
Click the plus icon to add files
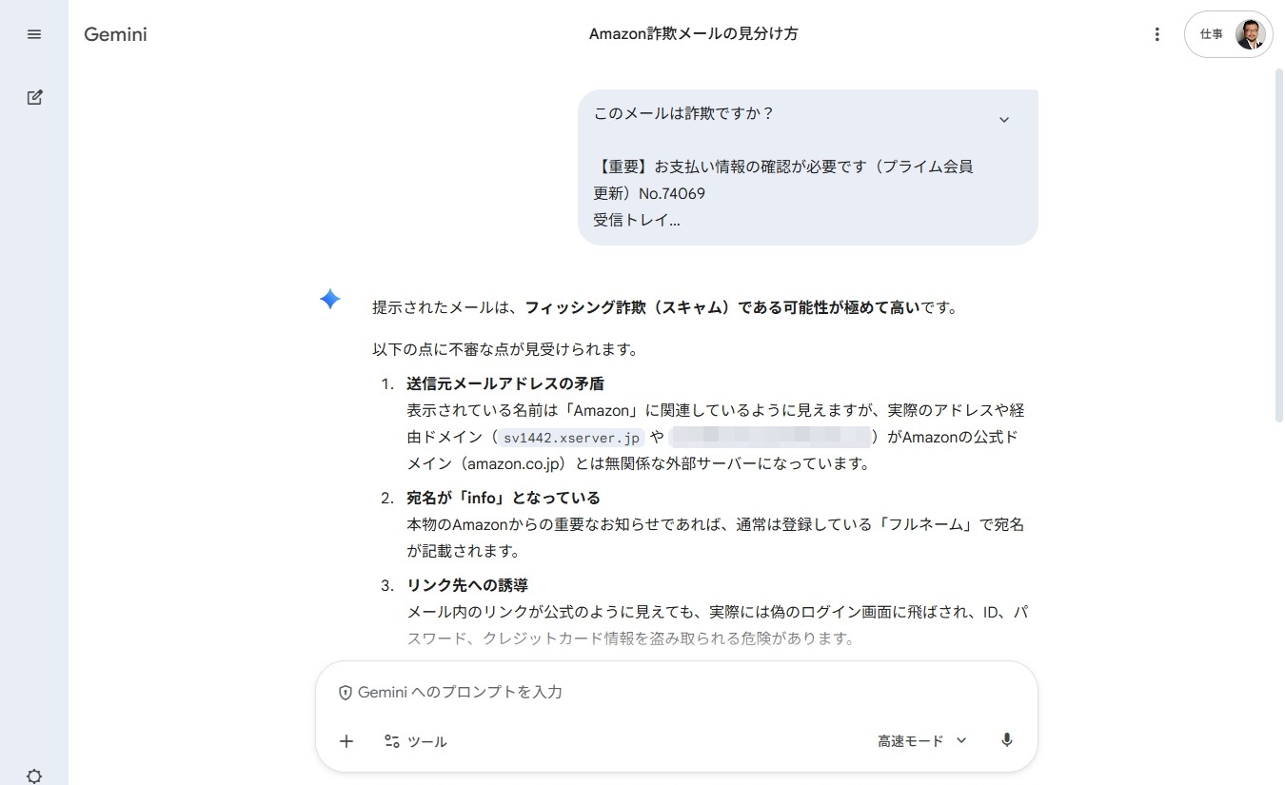point(346,741)
